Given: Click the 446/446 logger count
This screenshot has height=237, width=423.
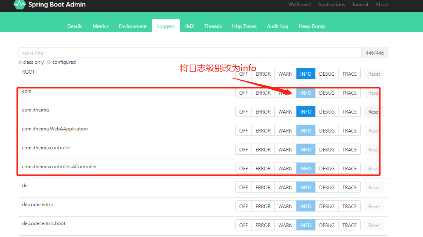Looking at the screenshot, I should click(375, 53).
